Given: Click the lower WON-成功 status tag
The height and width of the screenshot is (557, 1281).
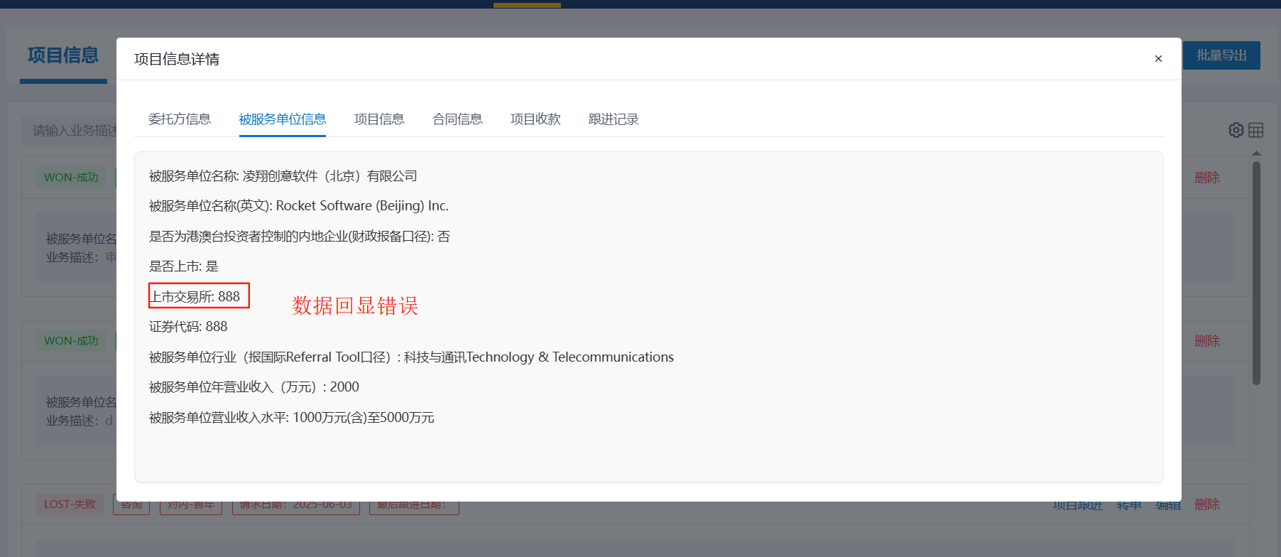Looking at the screenshot, I should pos(71,341).
